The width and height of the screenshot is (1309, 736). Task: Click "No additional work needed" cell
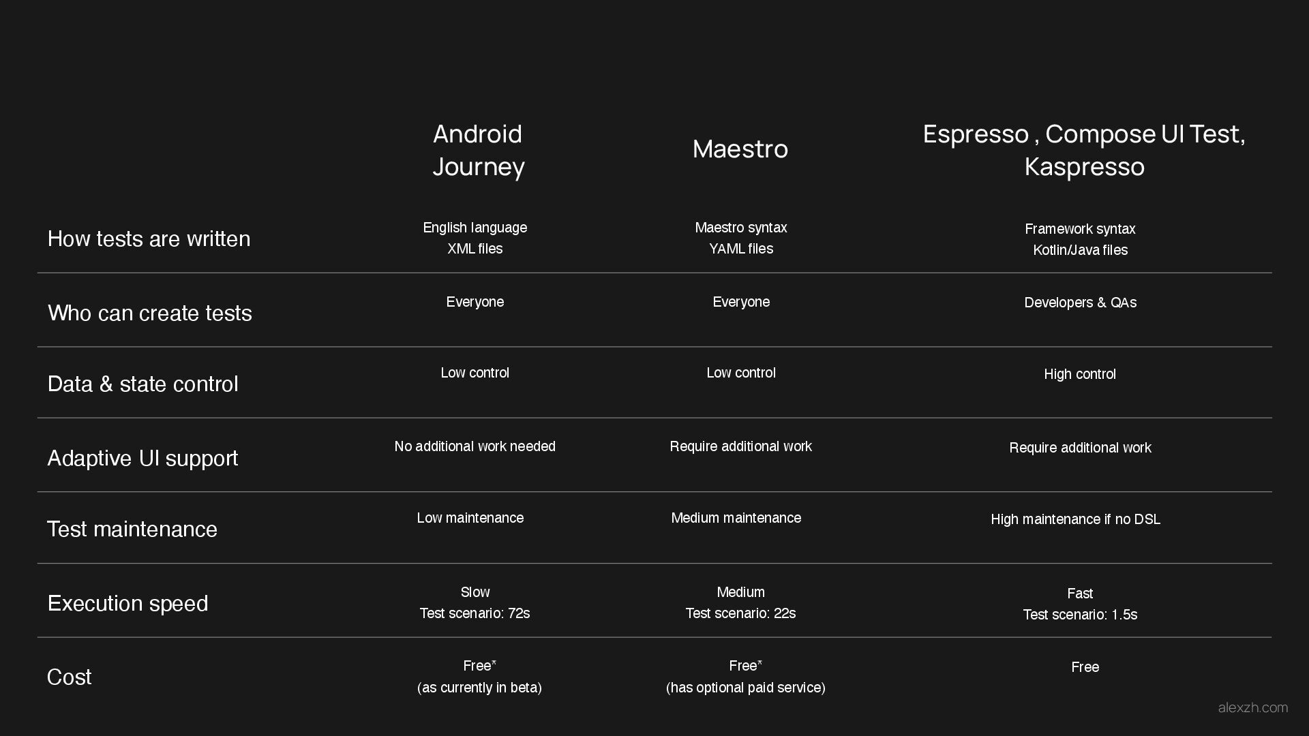475,446
